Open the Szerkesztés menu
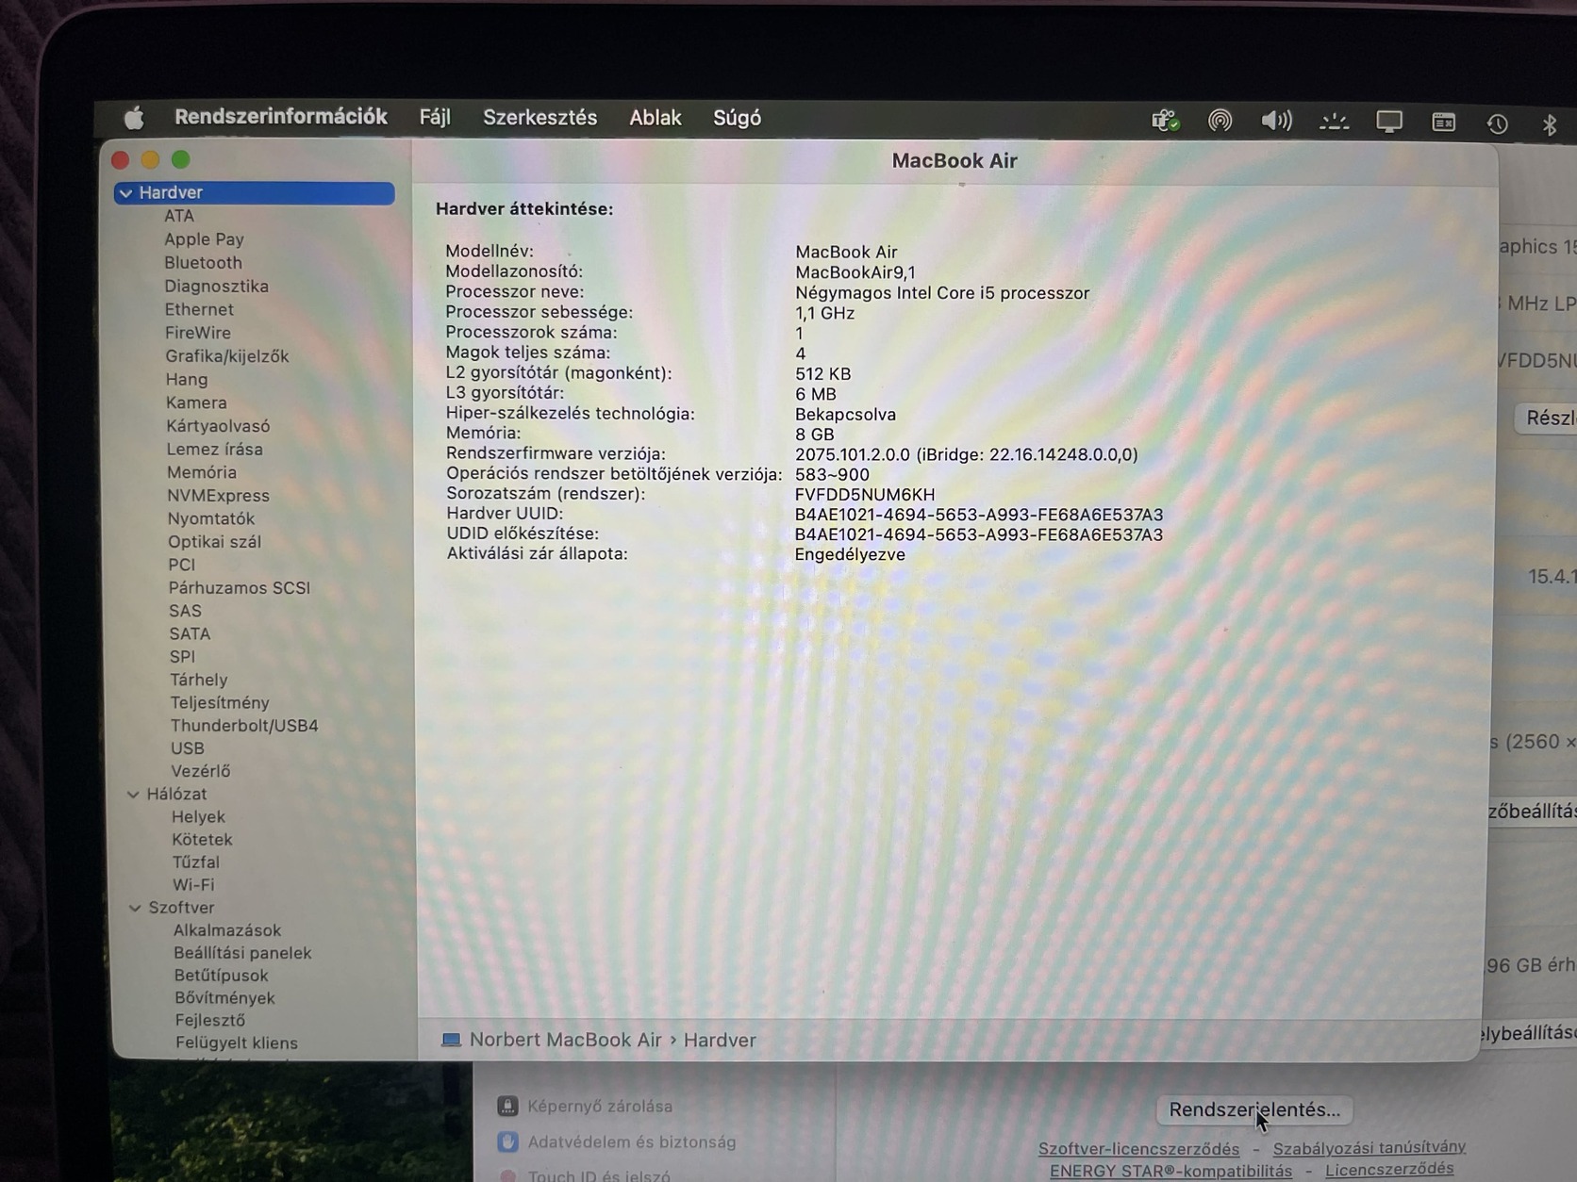The image size is (1577, 1182). pyautogui.click(x=539, y=118)
